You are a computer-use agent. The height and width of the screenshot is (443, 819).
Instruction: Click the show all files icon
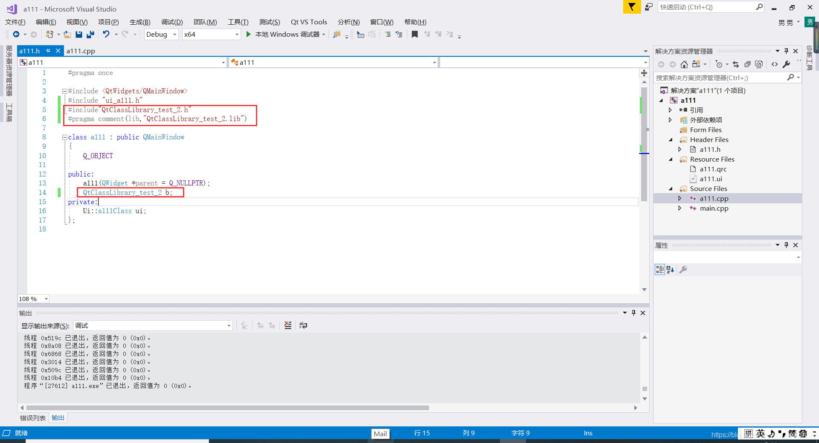tap(759, 64)
